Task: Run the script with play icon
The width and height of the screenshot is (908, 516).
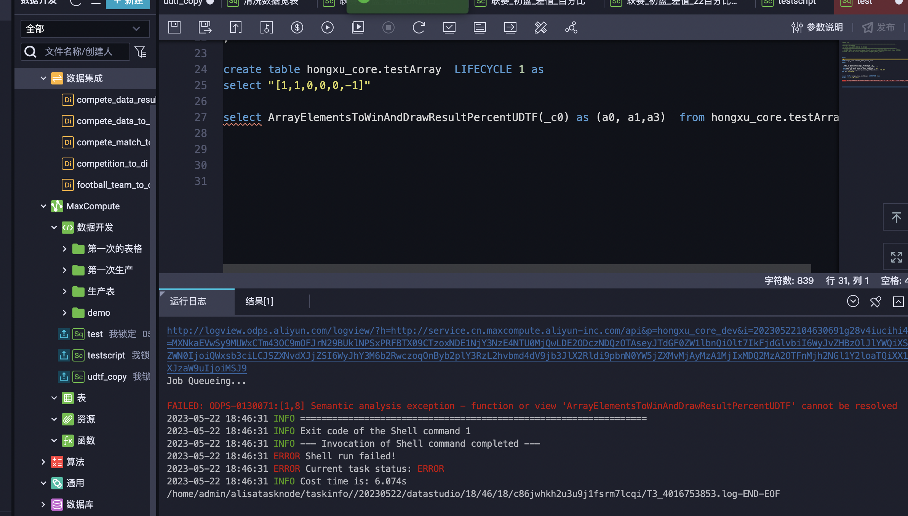Action: click(327, 27)
